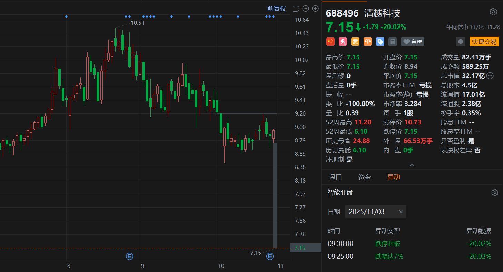Click the chart reset undo arrow icon

(296, 9)
